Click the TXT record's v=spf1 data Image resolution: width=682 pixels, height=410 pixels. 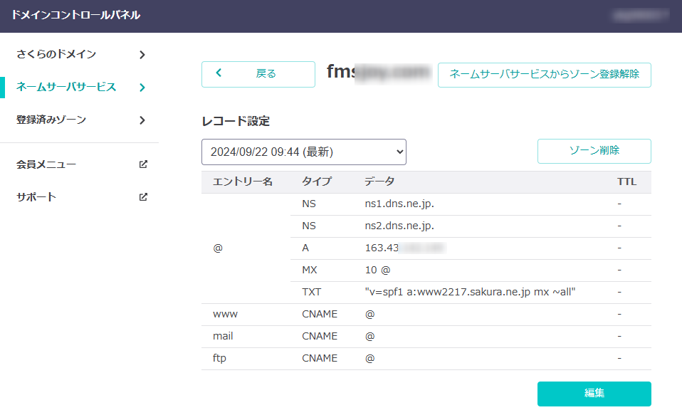click(x=470, y=292)
